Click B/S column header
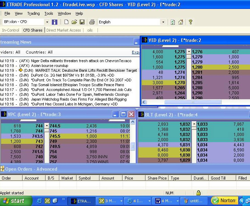The width and height of the screenshot is (250, 206). [53, 178]
